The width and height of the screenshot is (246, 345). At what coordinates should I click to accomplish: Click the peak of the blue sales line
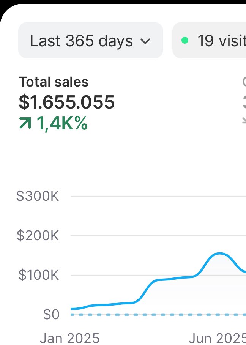click(x=219, y=254)
